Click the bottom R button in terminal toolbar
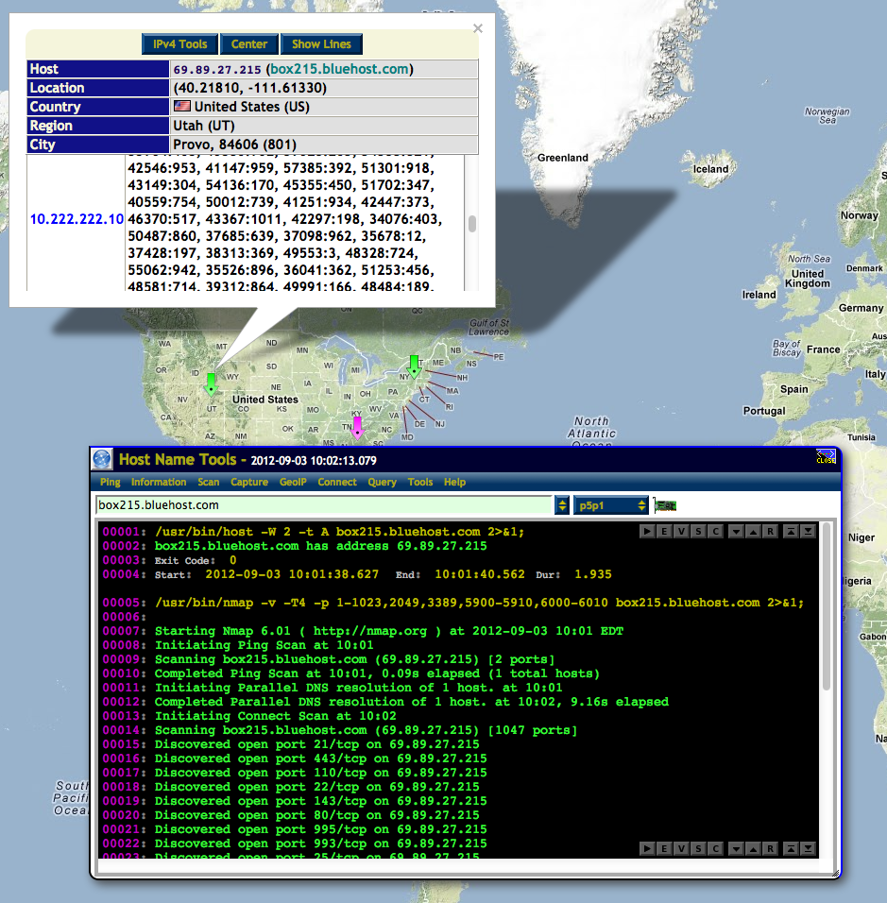Screen dimensions: 887x903 (770, 848)
